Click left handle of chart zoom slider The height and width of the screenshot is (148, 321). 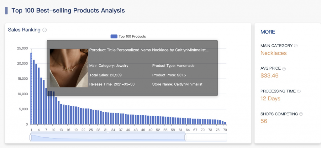31,137
